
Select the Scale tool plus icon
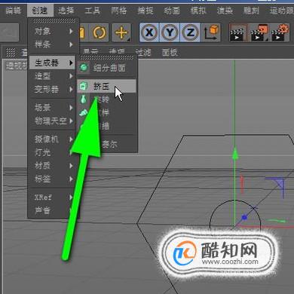click(121, 32)
